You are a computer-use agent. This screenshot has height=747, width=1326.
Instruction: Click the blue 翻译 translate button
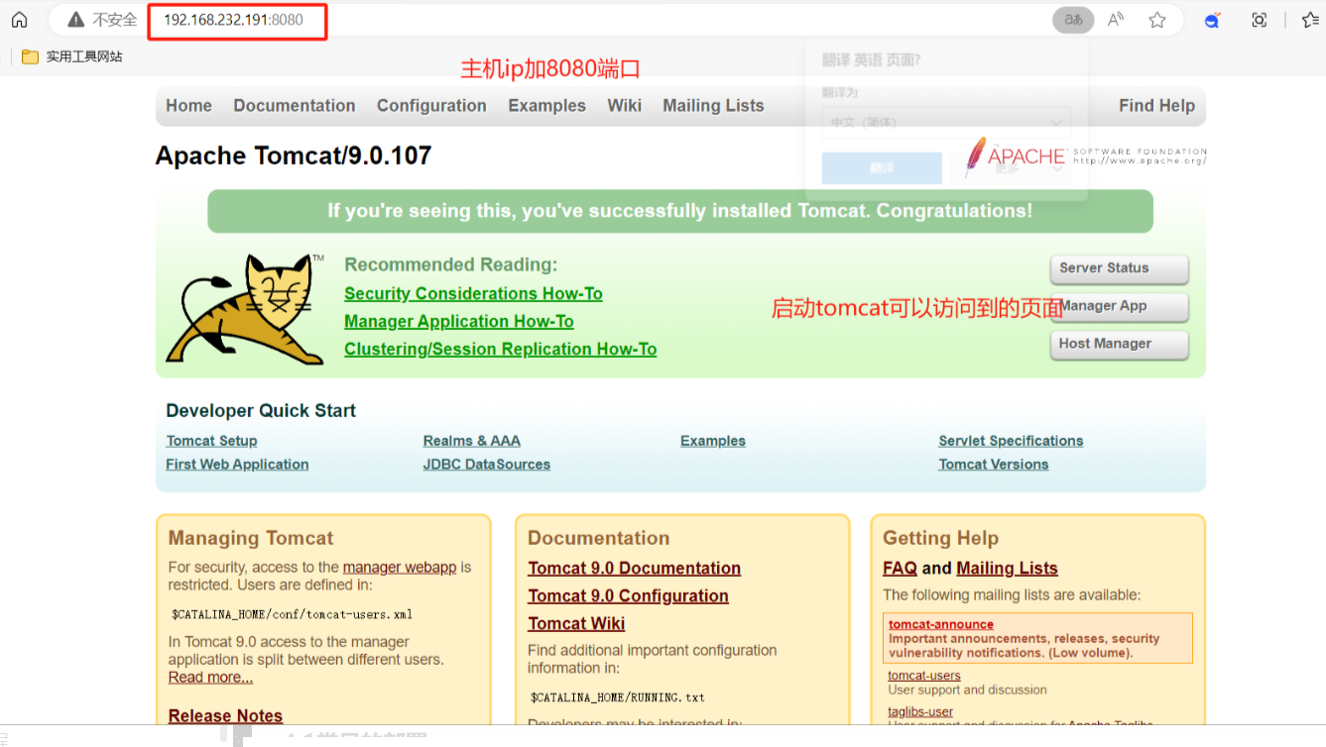[882, 168]
